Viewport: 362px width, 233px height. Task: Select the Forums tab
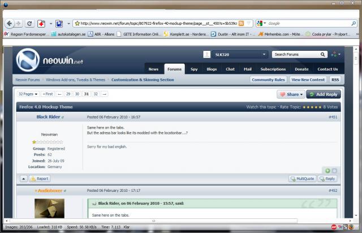(175, 69)
